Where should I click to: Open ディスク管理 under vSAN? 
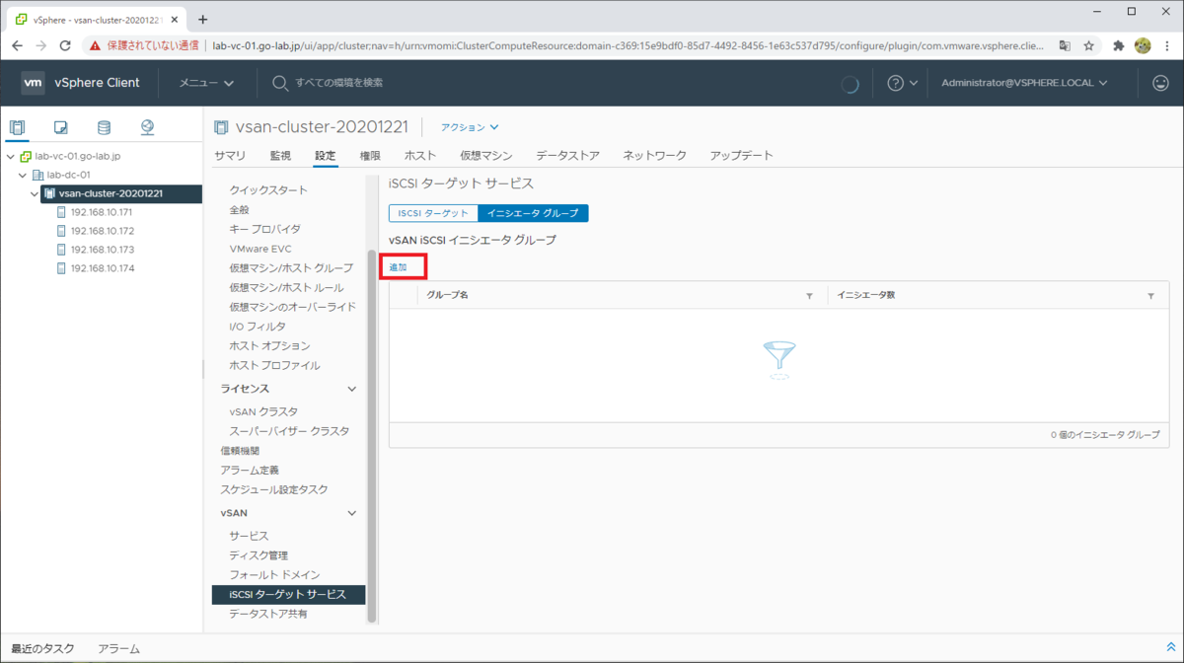259,555
